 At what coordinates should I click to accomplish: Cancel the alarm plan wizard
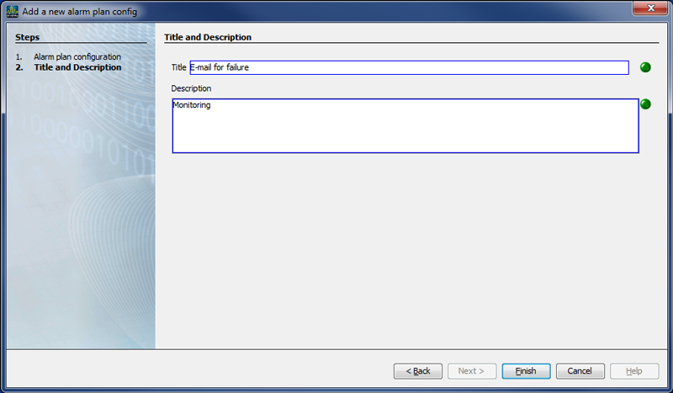tap(580, 371)
